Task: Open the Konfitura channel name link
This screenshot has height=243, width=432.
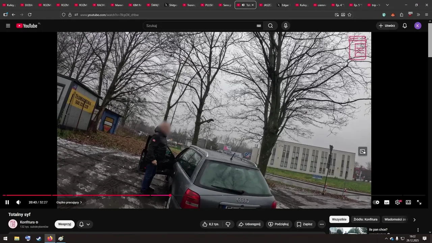Action: [x=27, y=222]
